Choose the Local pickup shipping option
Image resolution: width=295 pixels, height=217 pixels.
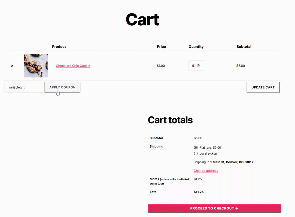click(196, 154)
